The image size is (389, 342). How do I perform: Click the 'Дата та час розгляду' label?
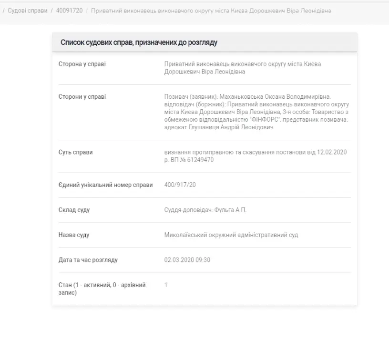[88, 260]
